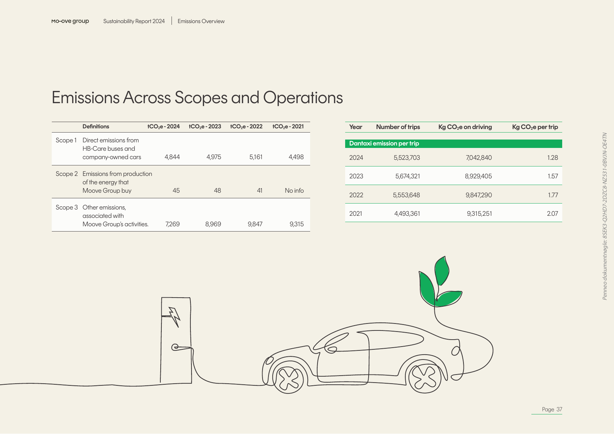
Task: Click the 'Dantaxi emission per trip' green banner
Action: [453, 144]
